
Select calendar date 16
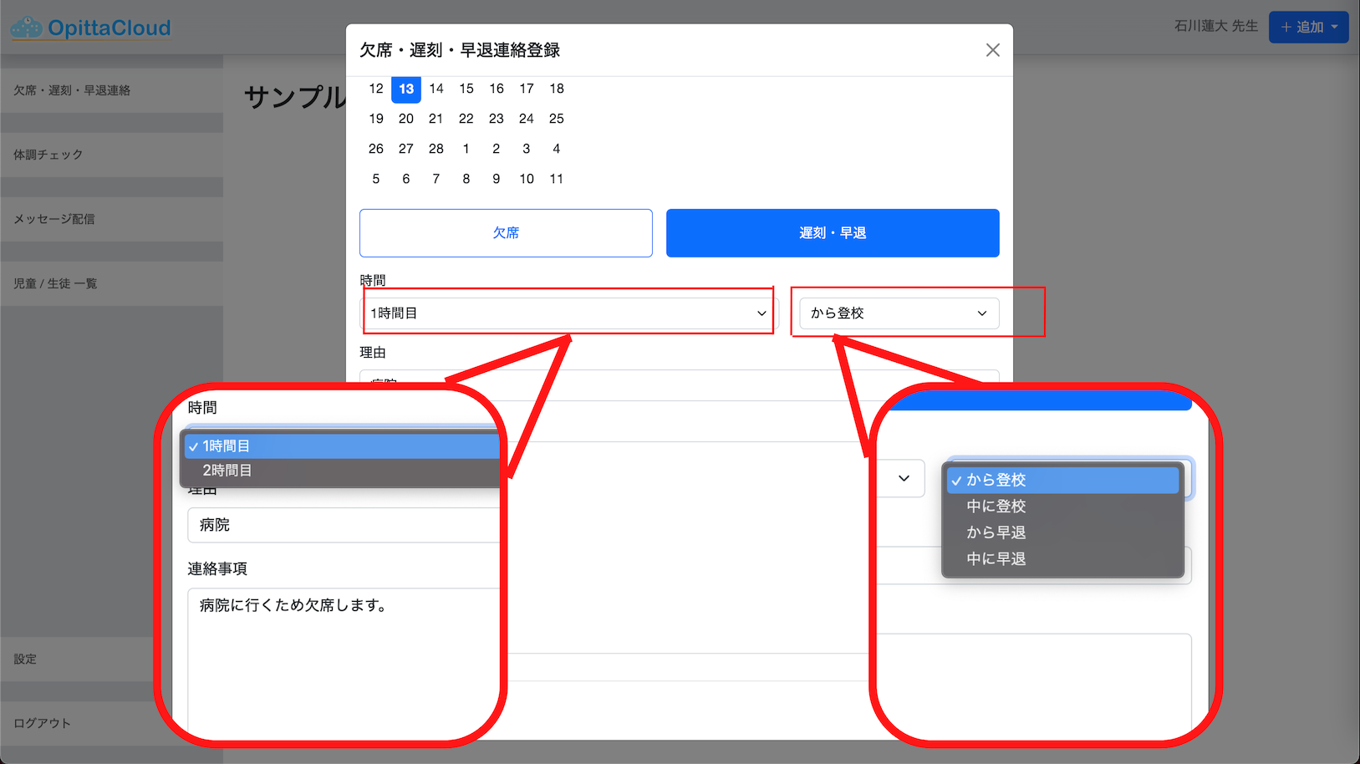497,89
